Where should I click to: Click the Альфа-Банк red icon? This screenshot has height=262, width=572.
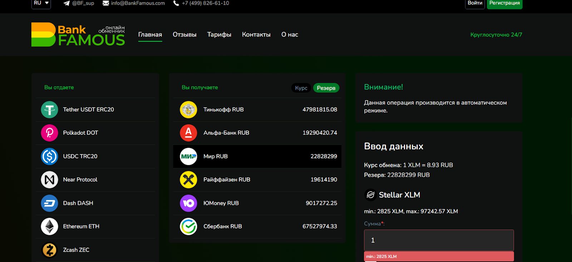click(188, 133)
